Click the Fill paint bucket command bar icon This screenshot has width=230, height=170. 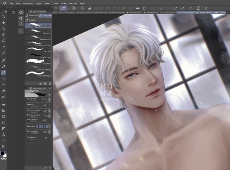[138, 8]
